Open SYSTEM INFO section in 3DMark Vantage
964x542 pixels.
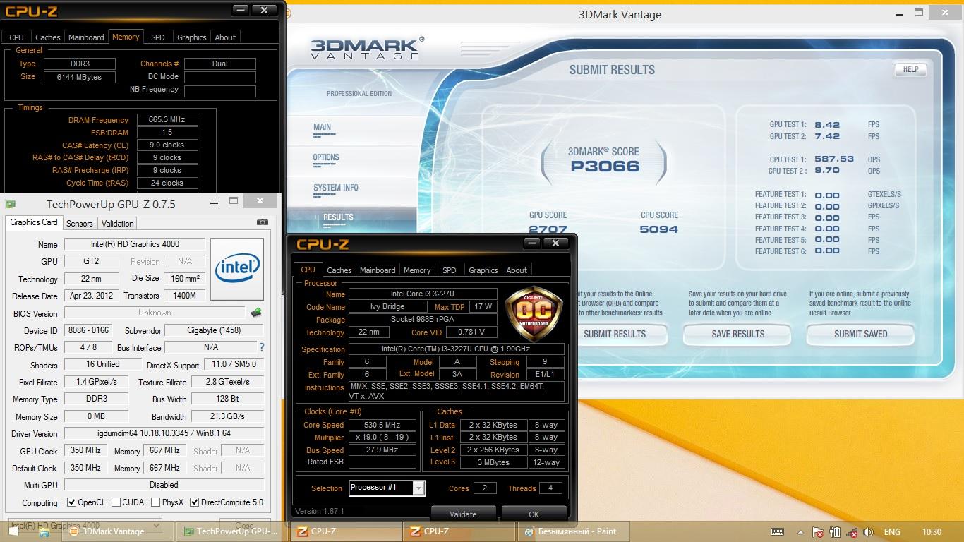336,188
